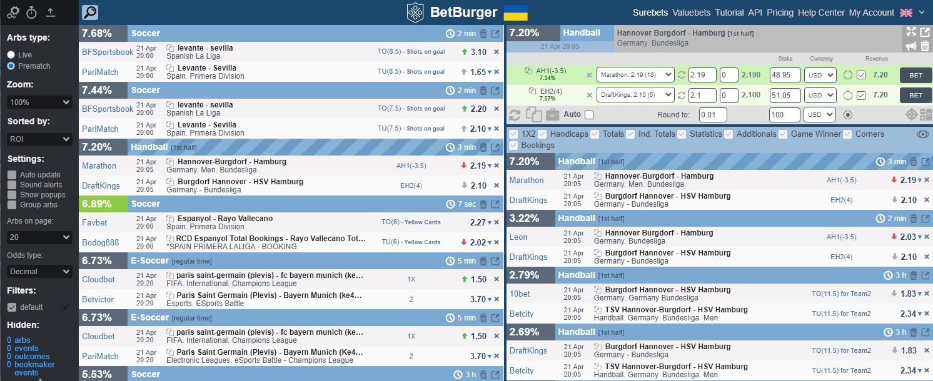Screen dimensions: 933x381
Task: Click the stopwatch timer icon
Action: coord(31,12)
